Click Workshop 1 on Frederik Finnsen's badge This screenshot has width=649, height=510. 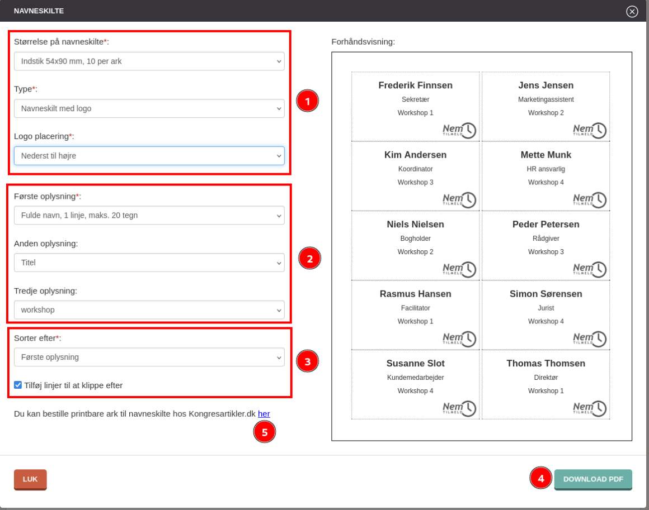pos(416,113)
